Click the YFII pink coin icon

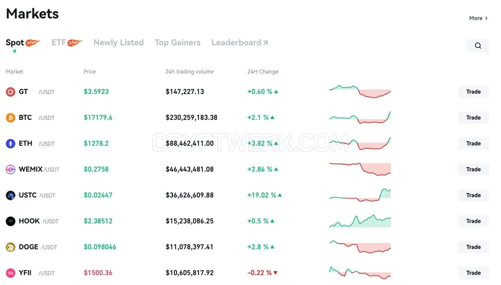[11, 273]
